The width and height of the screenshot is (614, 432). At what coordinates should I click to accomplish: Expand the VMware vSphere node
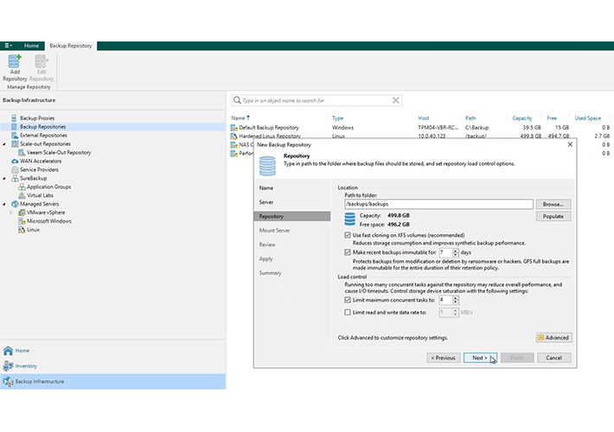[11, 213]
